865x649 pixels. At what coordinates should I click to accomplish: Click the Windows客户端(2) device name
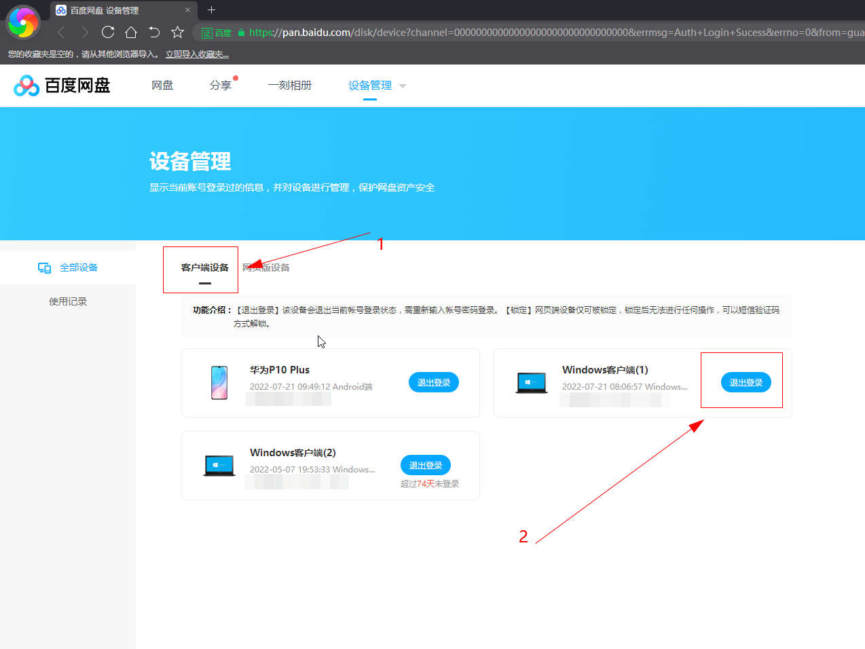tap(293, 453)
